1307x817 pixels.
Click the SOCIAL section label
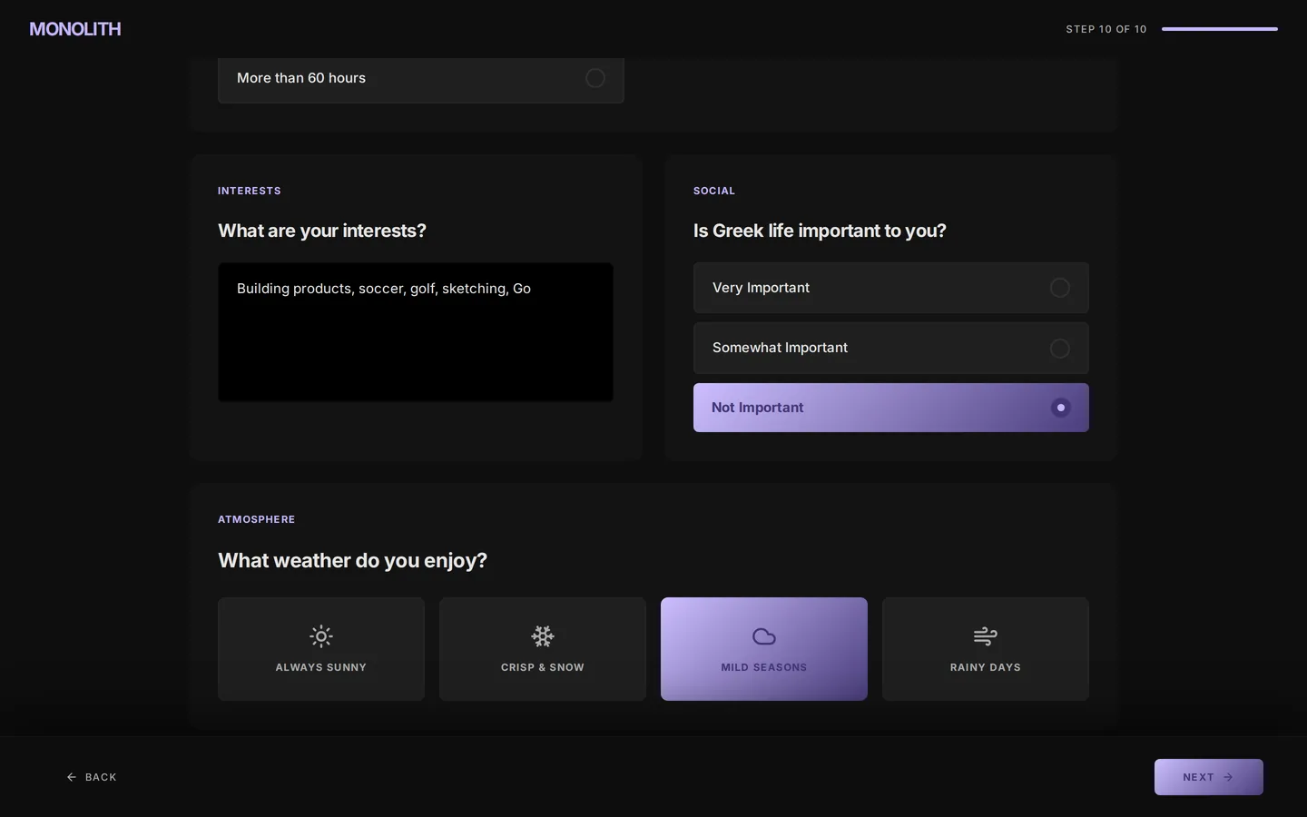click(714, 191)
